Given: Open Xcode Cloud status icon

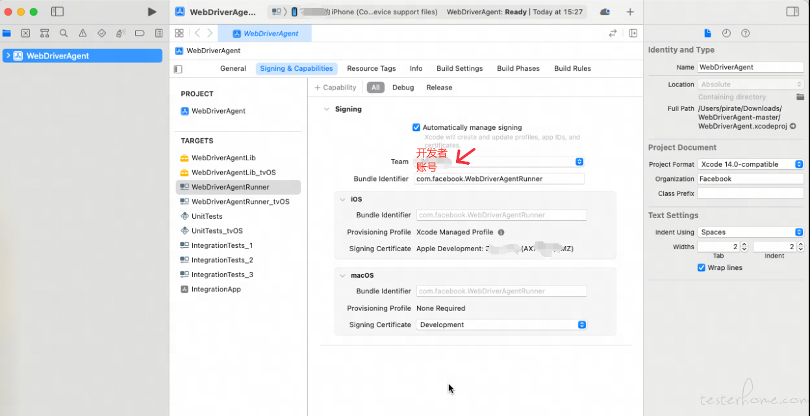Looking at the screenshot, I should (605, 12).
